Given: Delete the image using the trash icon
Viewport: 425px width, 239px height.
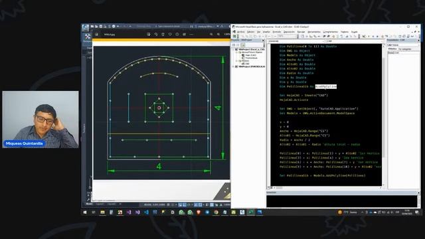Looking at the screenshot, I should coord(163,35).
